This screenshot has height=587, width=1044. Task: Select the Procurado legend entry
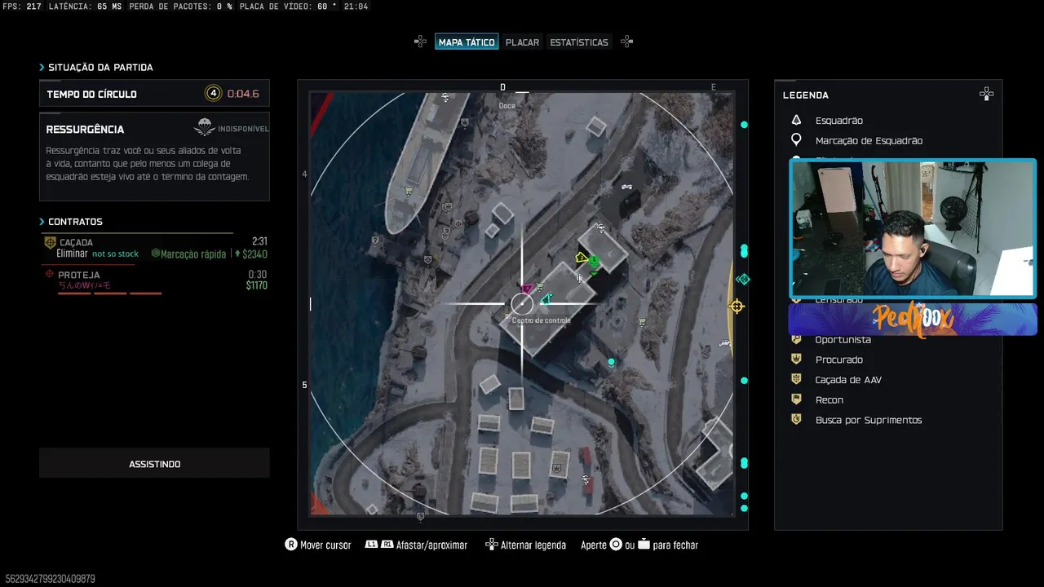(838, 360)
